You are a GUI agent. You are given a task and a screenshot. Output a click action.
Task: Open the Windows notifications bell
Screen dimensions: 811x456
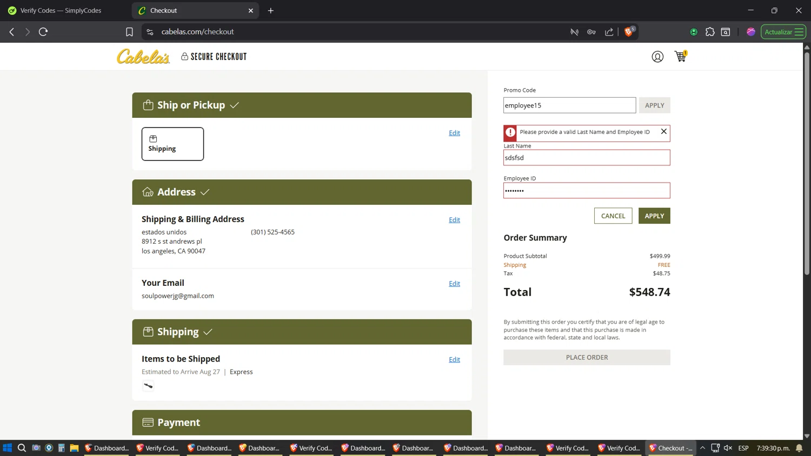click(x=799, y=448)
